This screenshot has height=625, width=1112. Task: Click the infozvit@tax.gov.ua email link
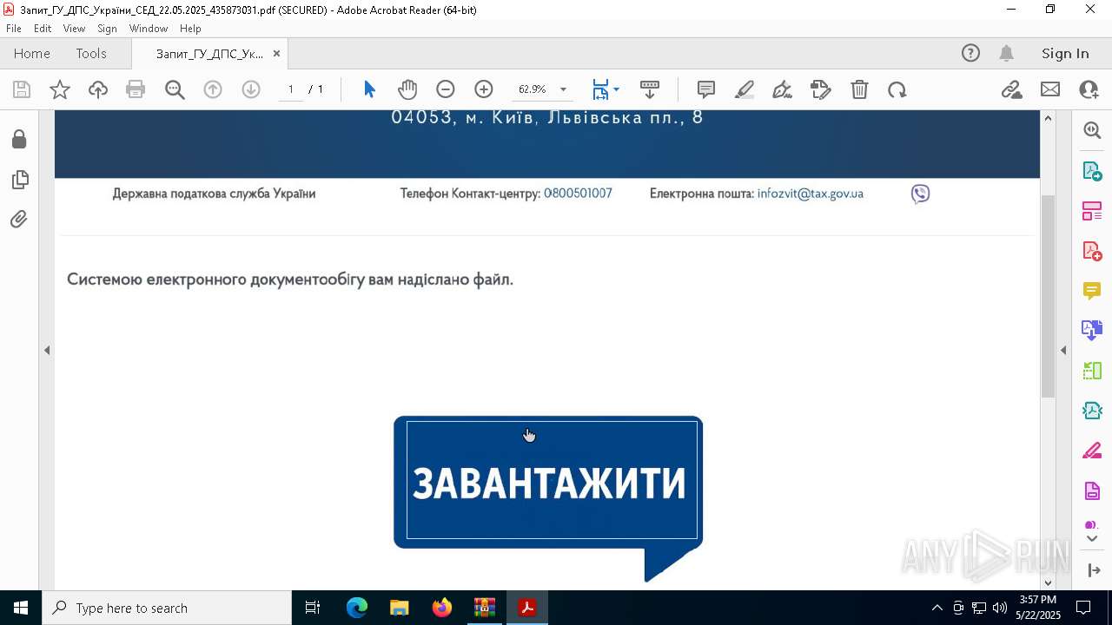[x=811, y=194]
